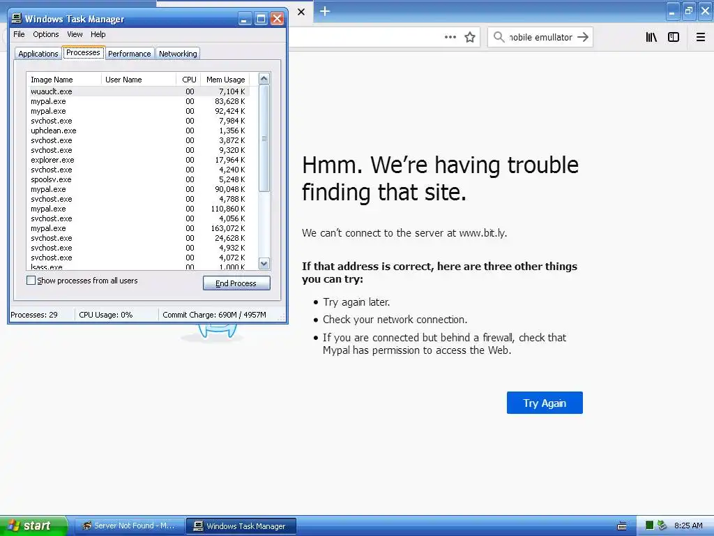Submit search with the arrow icon
Image resolution: width=714 pixels, height=536 pixels.
point(583,37)
